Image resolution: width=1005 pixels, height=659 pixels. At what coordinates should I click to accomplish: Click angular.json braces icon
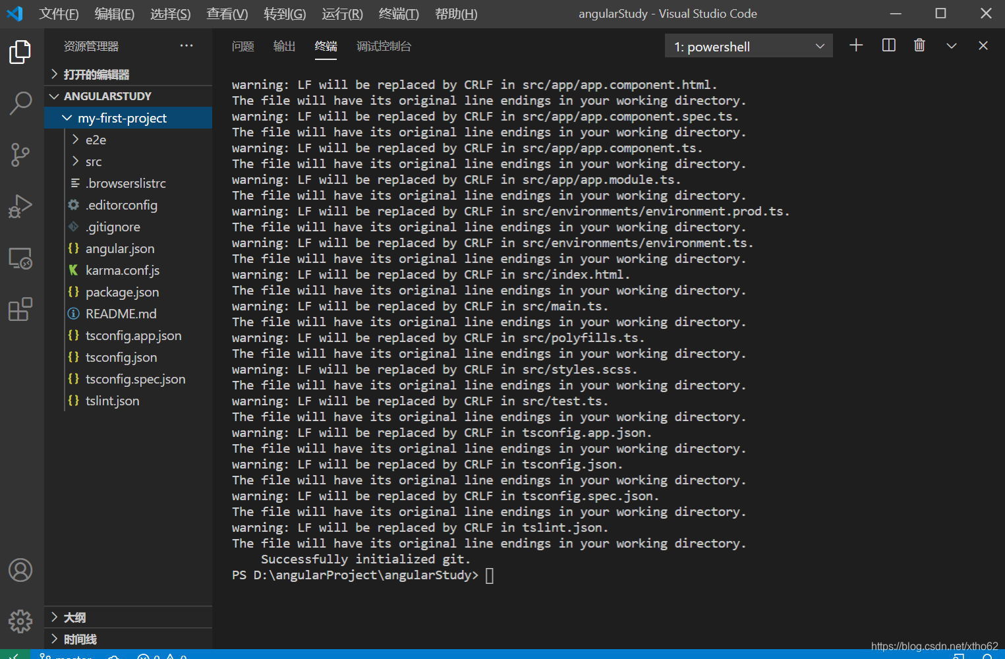click(74, 248)
